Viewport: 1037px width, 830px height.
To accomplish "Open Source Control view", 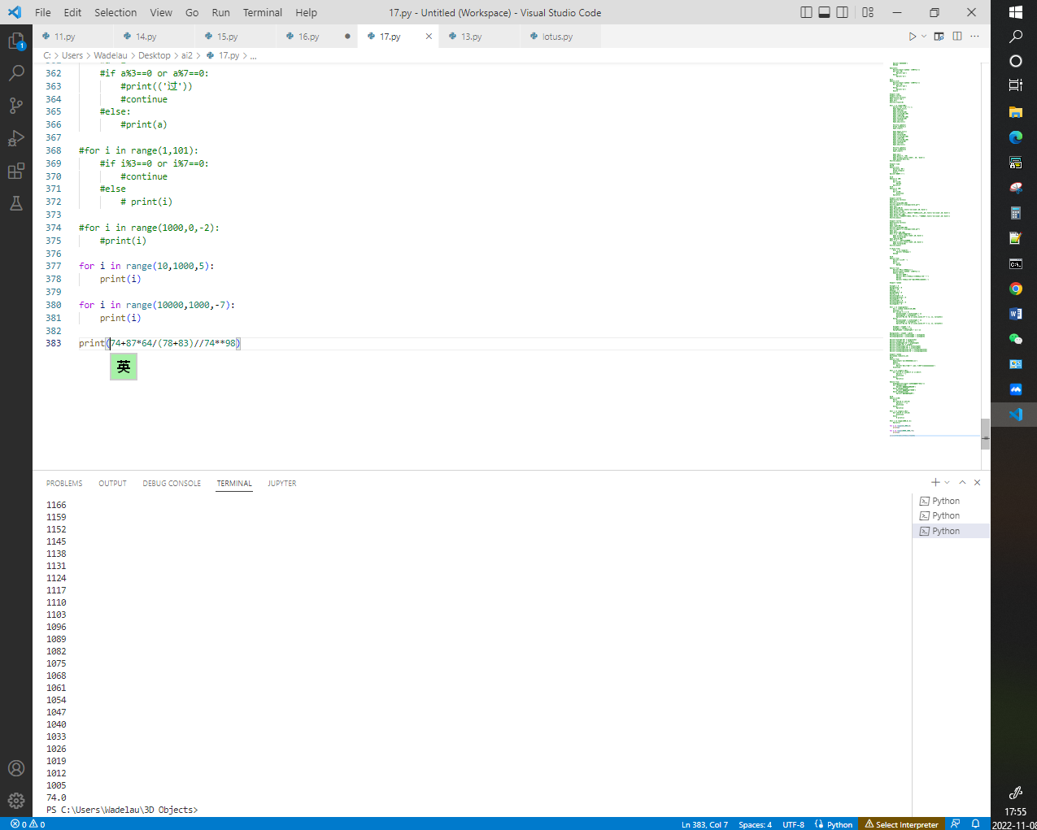I will (x=16, y=106).
